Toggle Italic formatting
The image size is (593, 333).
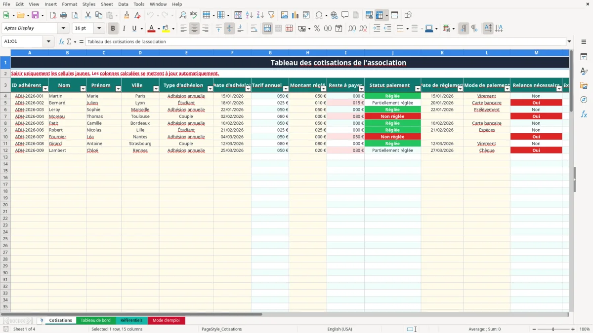124,29
